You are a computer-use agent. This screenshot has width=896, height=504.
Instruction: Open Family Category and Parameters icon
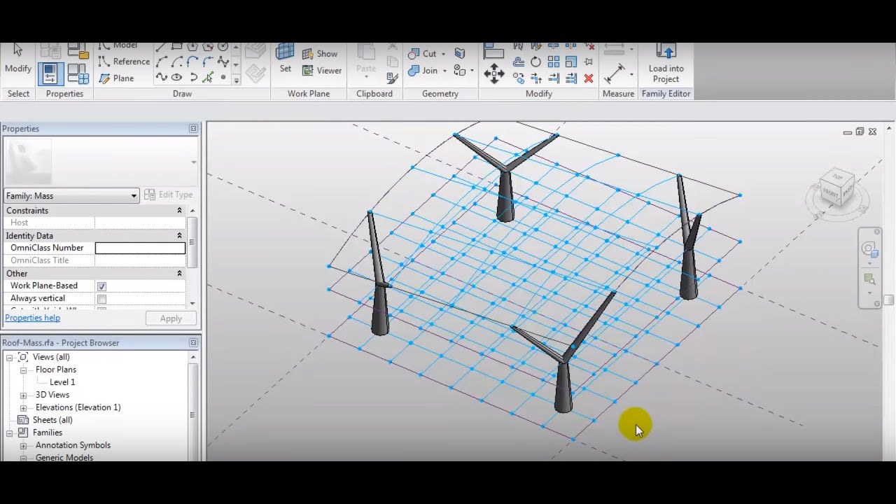pyautogui.click(x=78, y=50)
